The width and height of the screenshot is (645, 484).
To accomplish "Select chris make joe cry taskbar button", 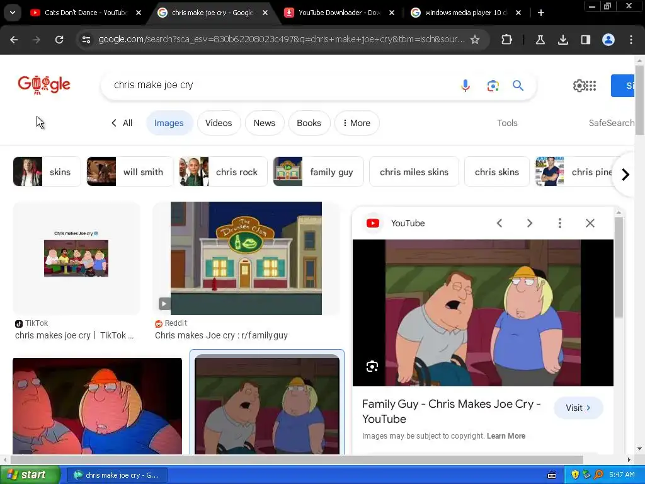I will click(117, 475).
